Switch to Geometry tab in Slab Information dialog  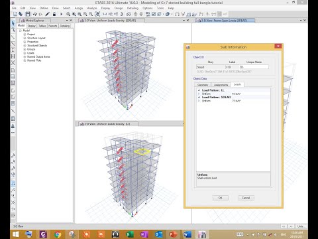(x=203, y=85)
